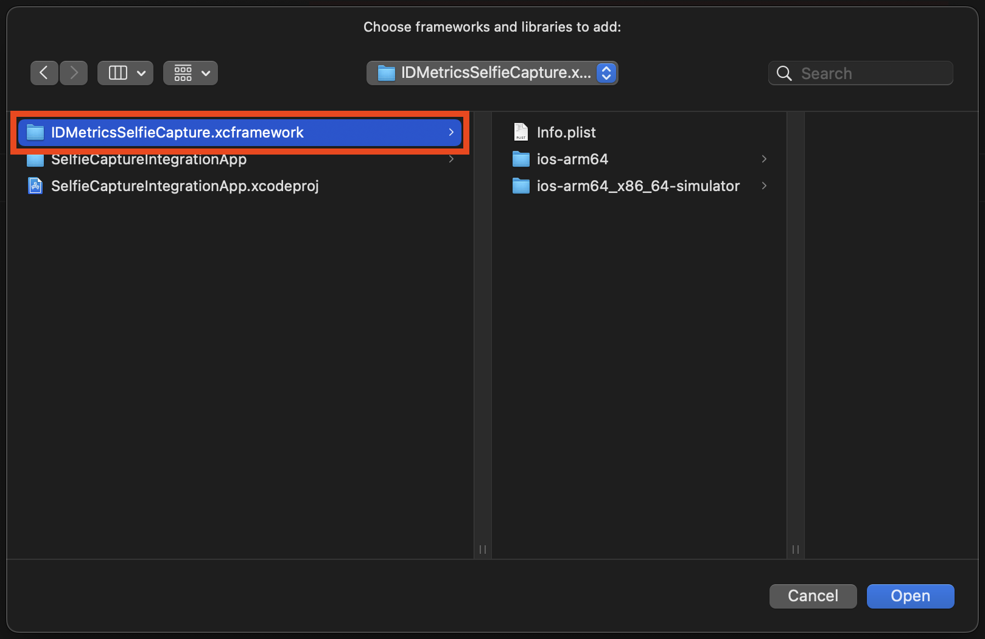
Task: Go back with the left arrow button
Action: (x=44, y=73)
